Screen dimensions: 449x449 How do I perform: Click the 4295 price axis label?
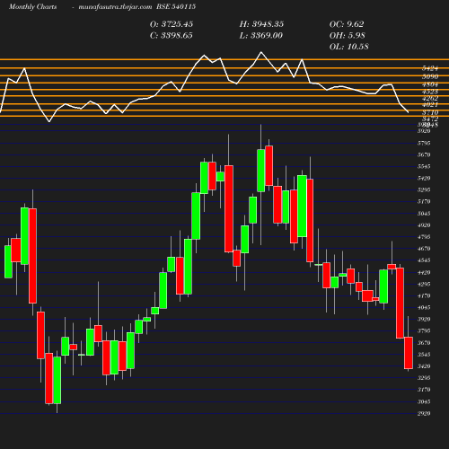point(424,284)
